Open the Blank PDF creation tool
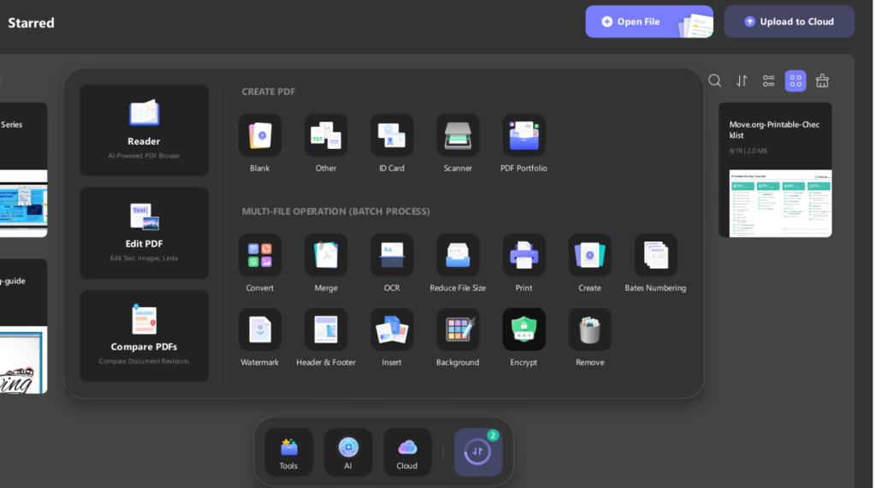 [x=260, y=136]
